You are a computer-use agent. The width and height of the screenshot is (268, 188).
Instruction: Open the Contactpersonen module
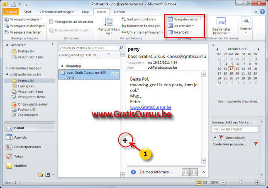pos(30,147)
